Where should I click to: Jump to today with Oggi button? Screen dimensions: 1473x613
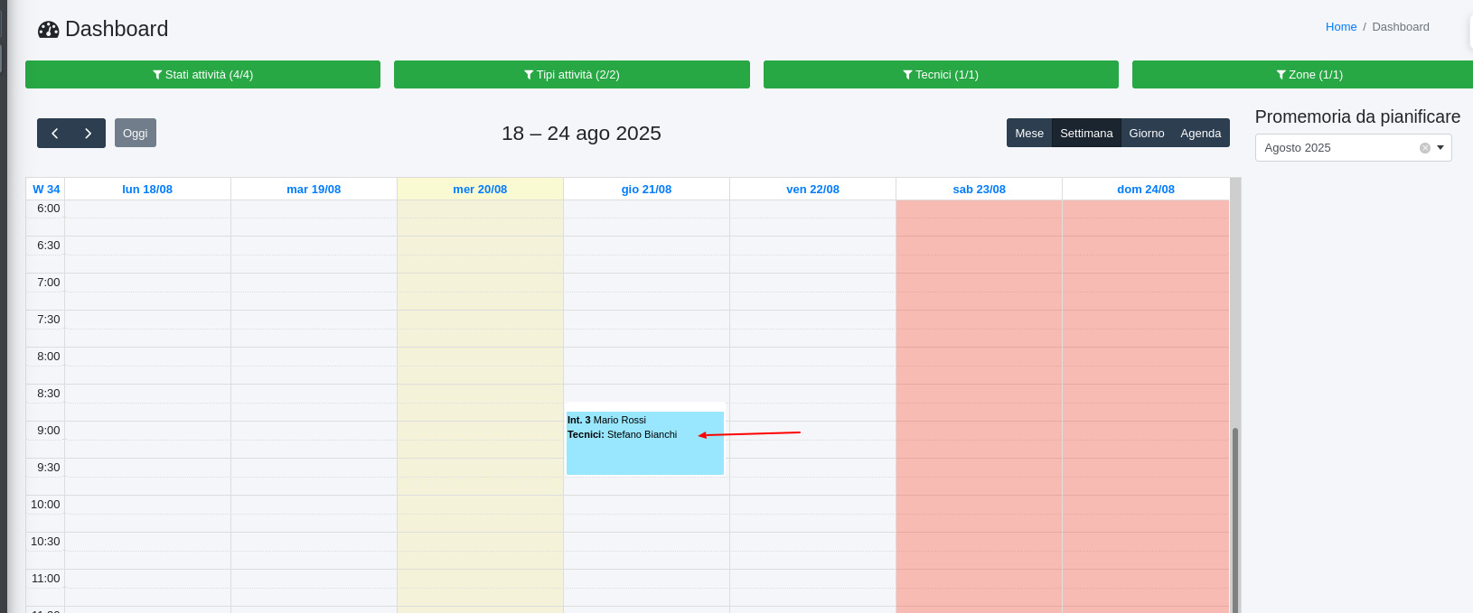click(x=136, y=134)
